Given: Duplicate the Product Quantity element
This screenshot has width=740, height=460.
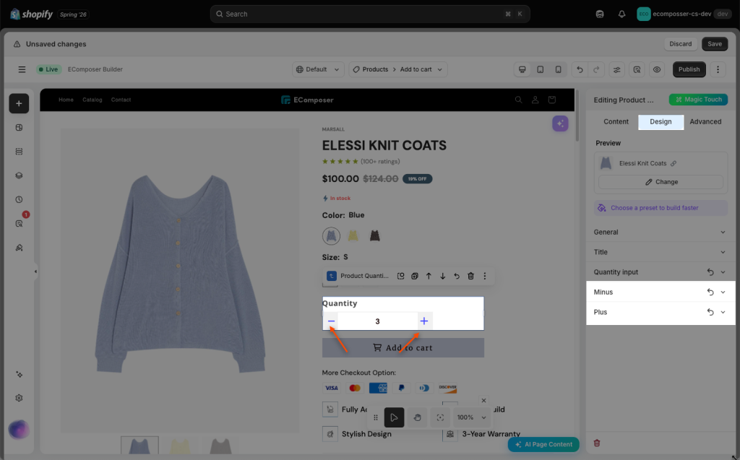Looking at the screenshot, I should 414,276.
